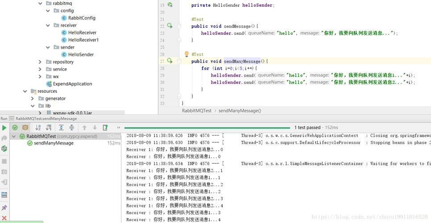Rerun failed tests icon in sidebar
Image resolution: width=431 pixels, height=223 pixels.
4,138
